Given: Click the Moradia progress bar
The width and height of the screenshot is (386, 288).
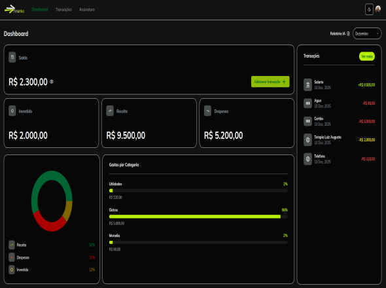Looking at the screenshot, I should (198, 242).
